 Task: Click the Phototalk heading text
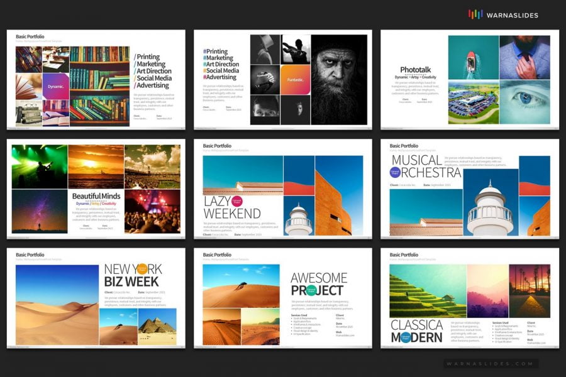(415, 69)
